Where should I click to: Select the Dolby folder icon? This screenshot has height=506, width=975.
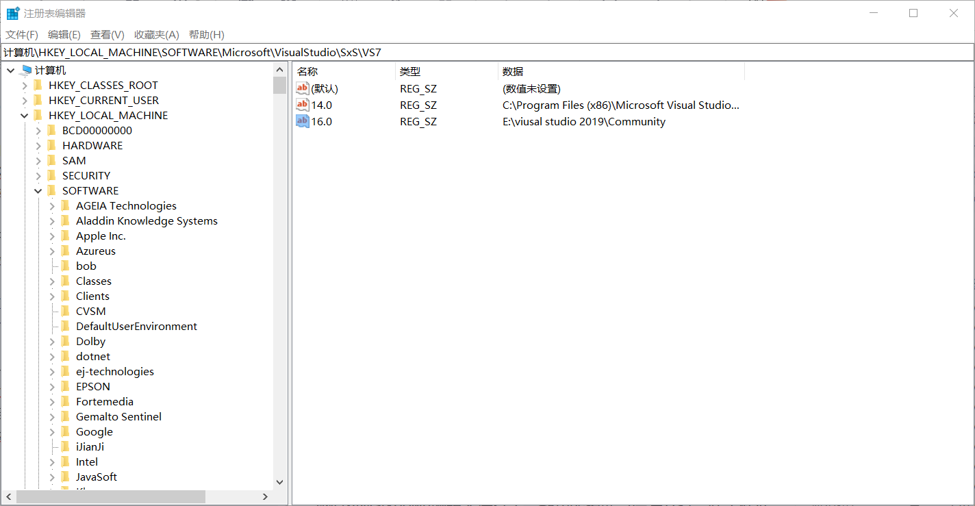click(x=65, y=341)
